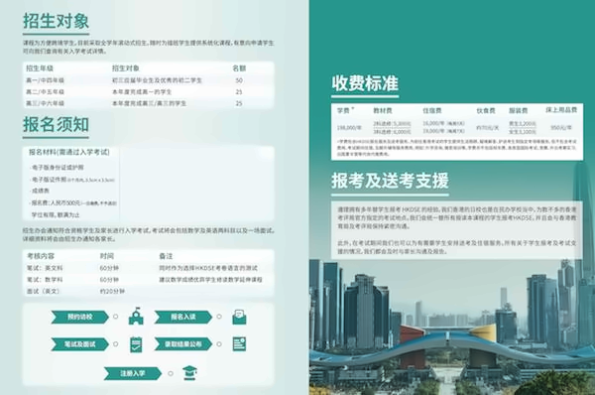Click the small circle after 注册入学

[x=171, y=373]
